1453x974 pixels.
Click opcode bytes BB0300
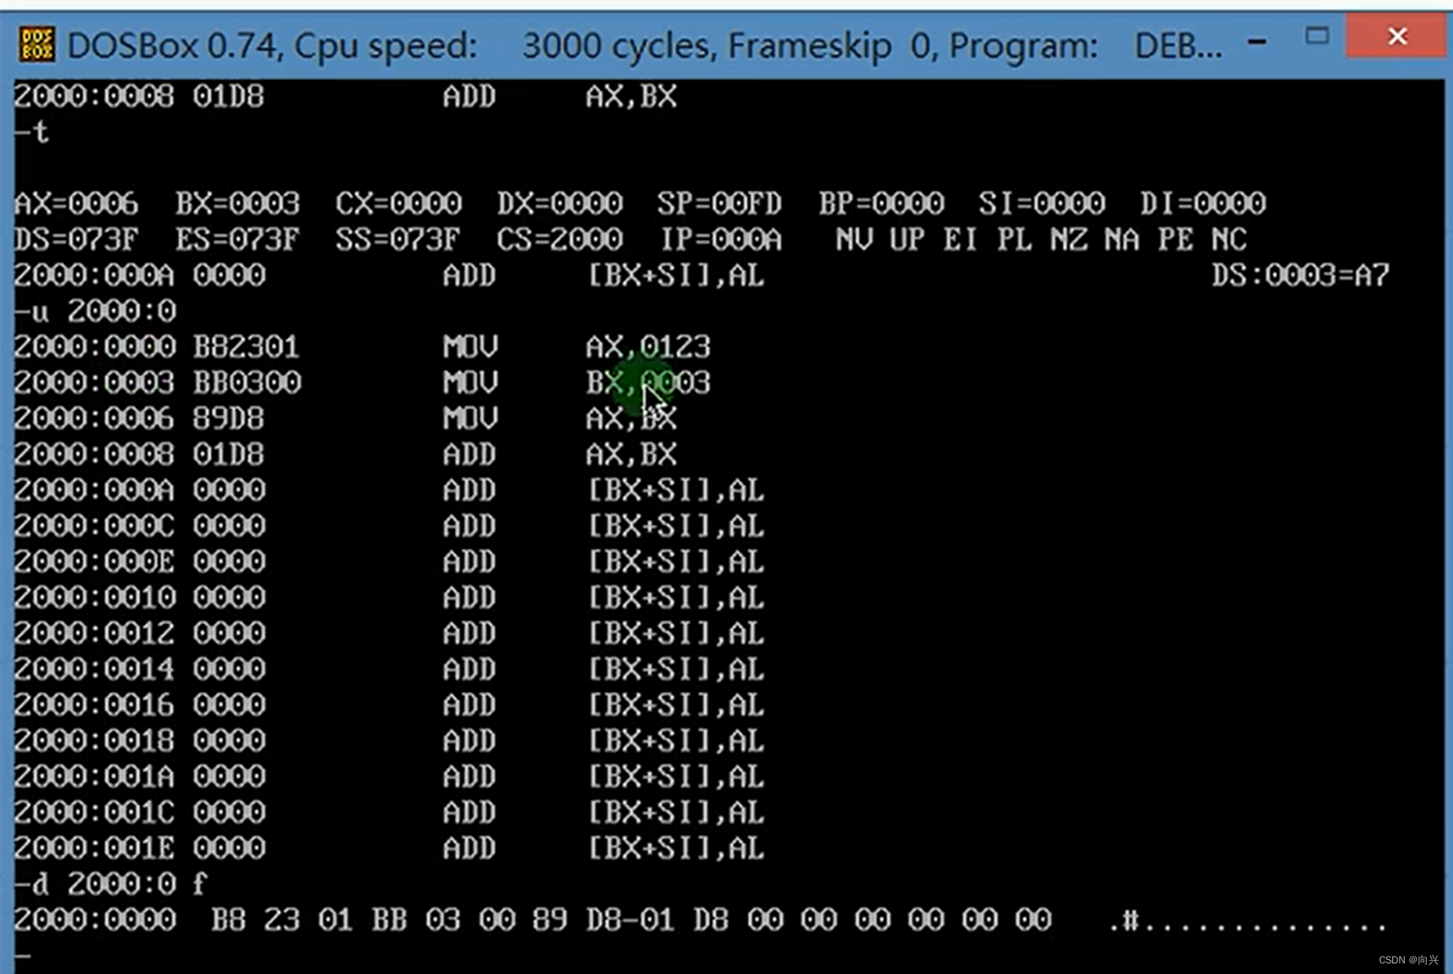pyautogui.click(x=247, y=382)
